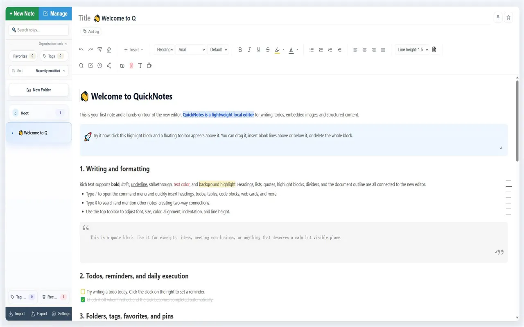524x327 pixels.
Task: Share the note with share icon
Action: tap(109, 65)
